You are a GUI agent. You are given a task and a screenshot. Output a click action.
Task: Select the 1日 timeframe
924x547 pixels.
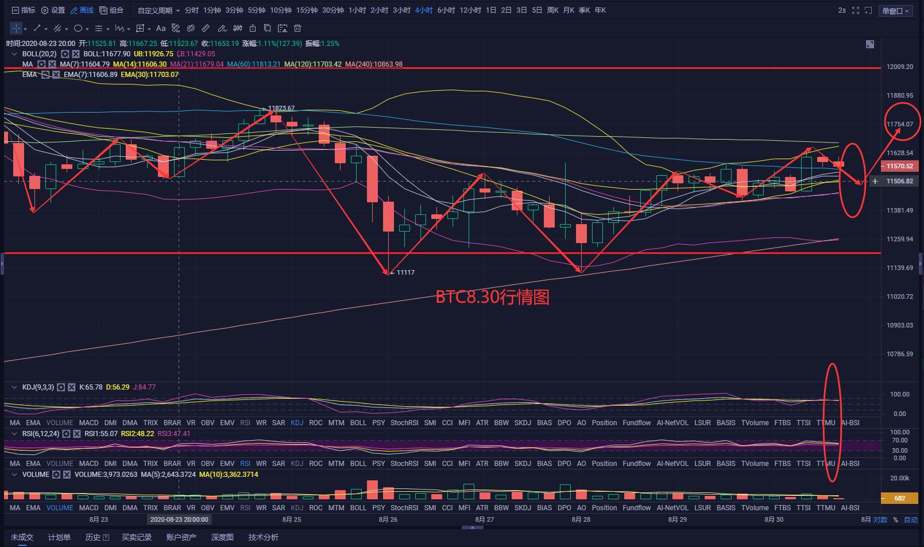pos(491,10)
